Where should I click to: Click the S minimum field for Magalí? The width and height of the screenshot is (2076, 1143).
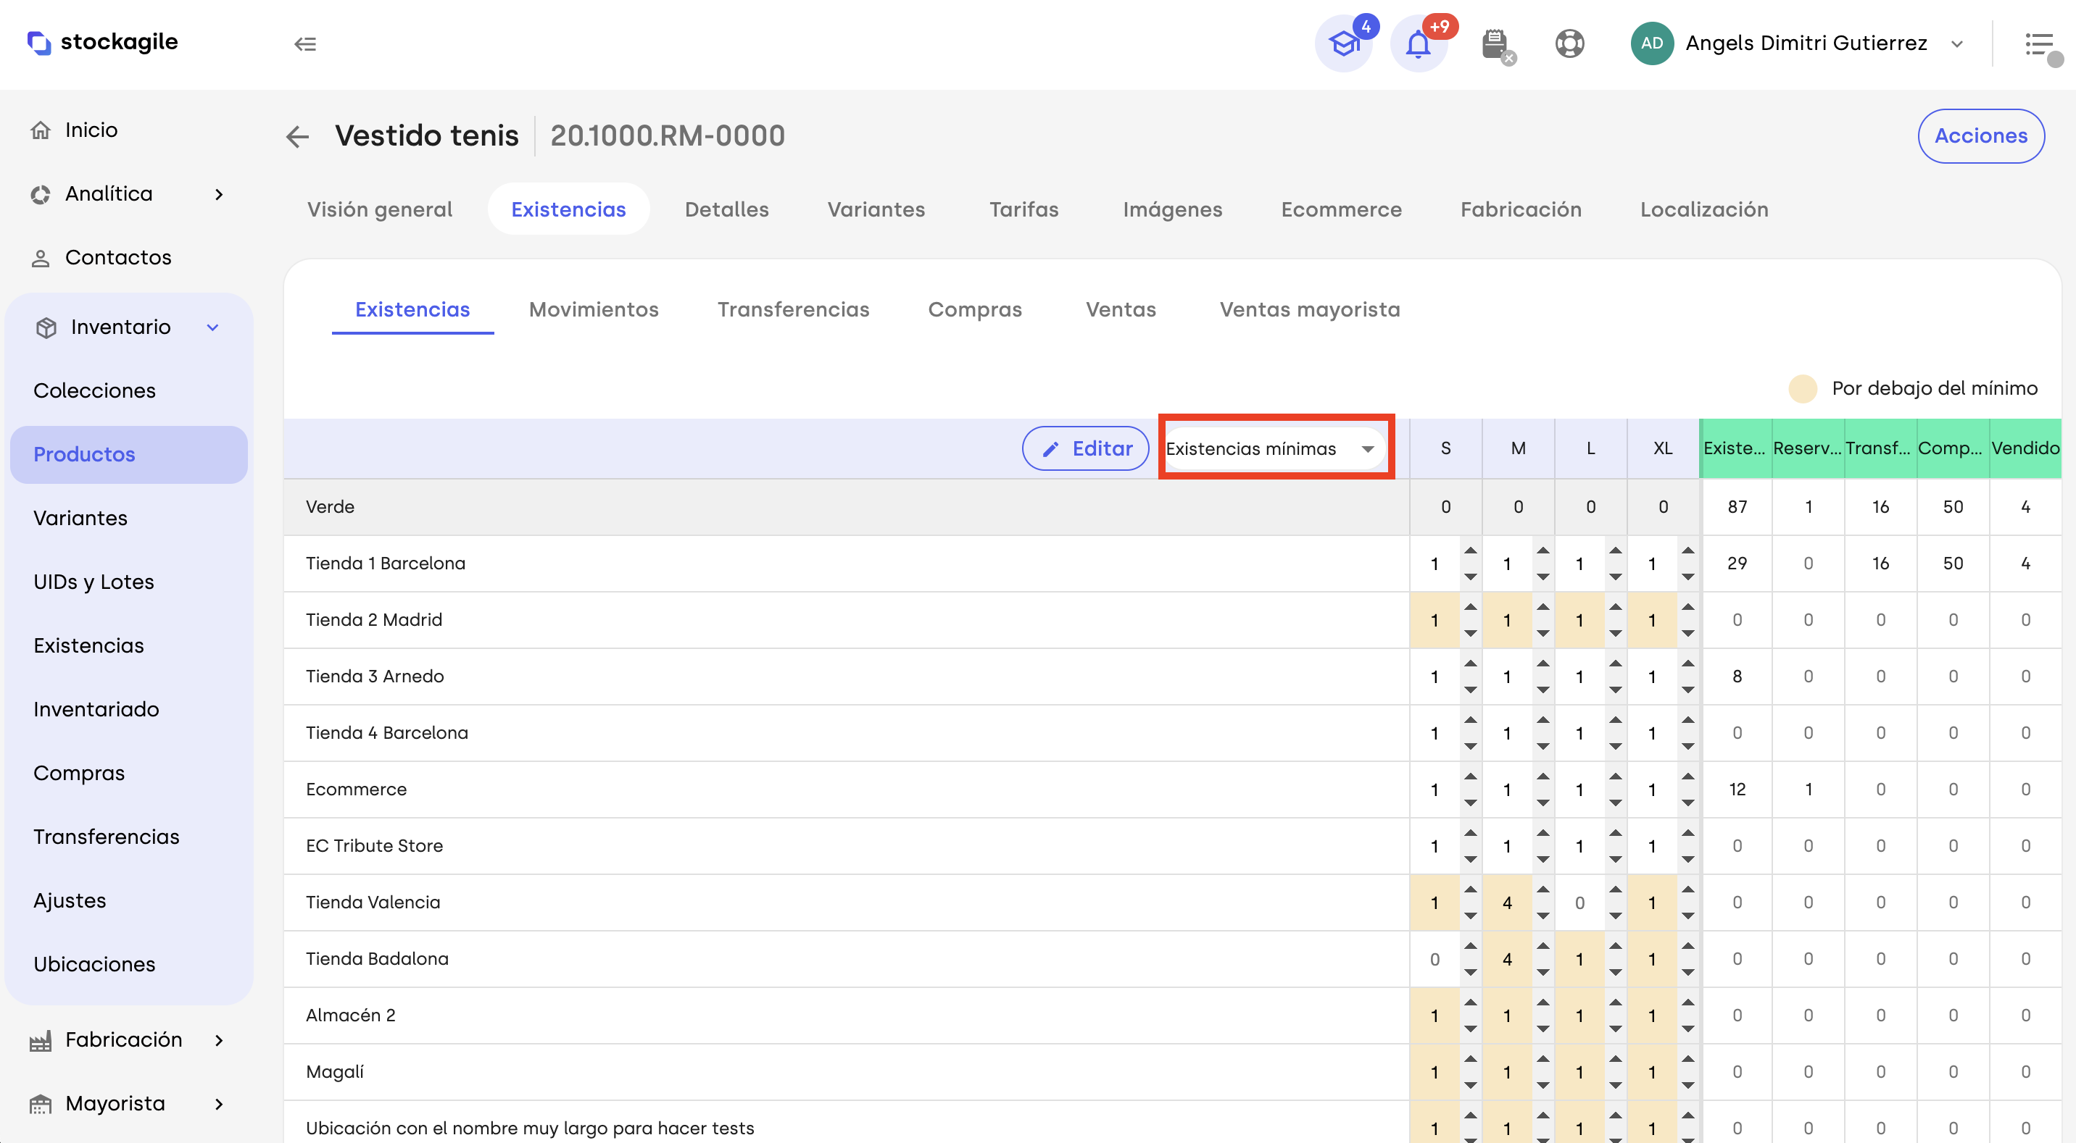pos(1434,1072)
